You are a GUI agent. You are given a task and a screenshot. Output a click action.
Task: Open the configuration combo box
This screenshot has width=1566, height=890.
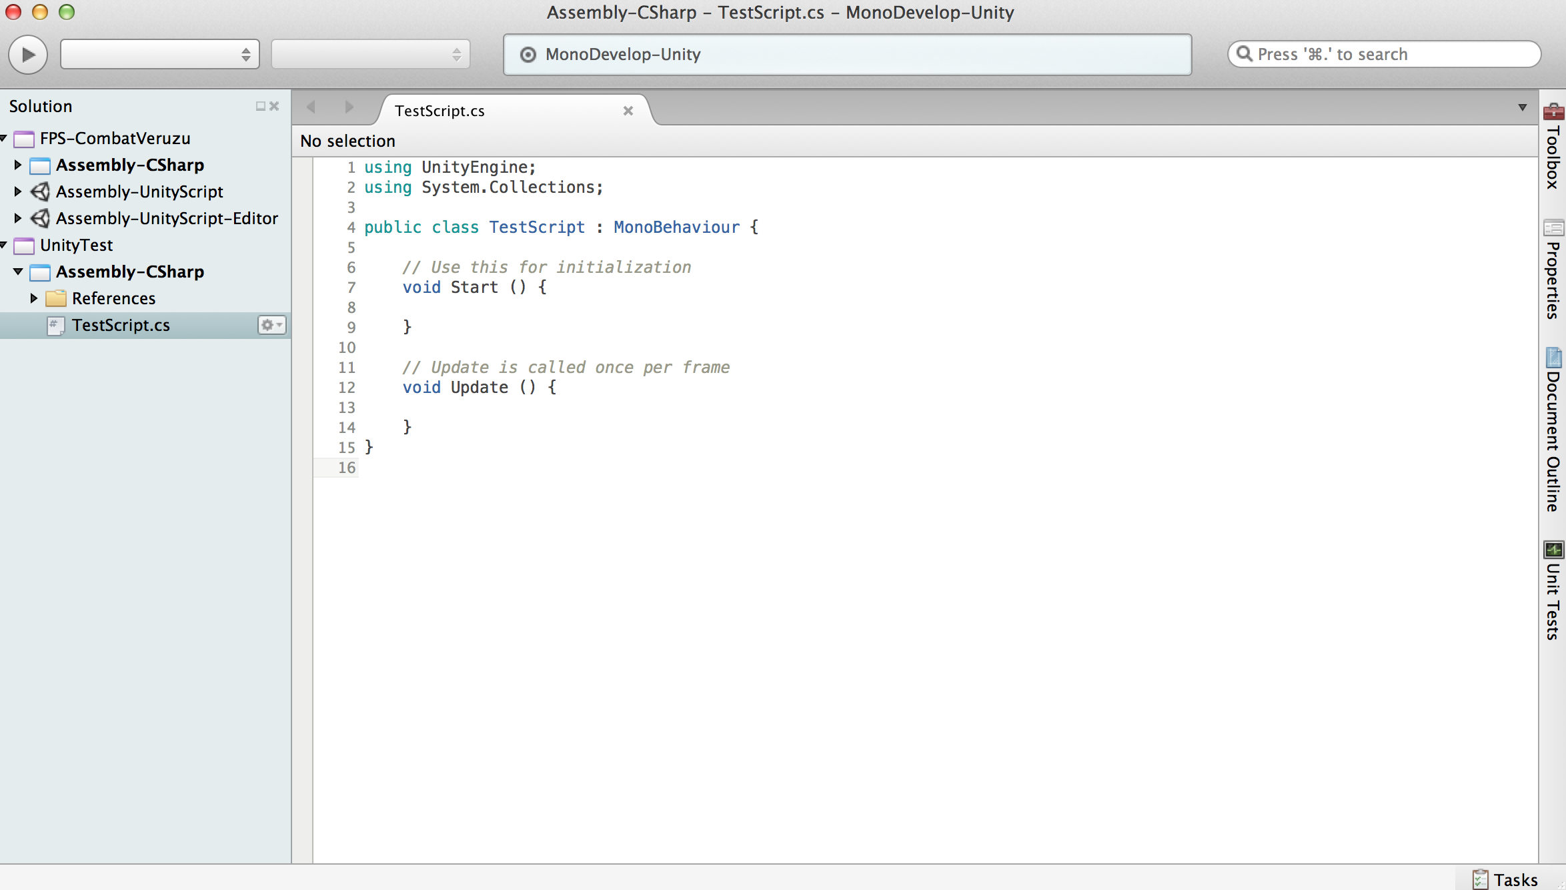click(159, 54)
